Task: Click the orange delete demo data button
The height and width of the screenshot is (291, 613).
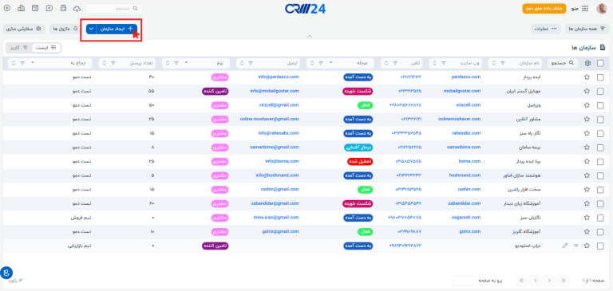Action: point(544,9)
